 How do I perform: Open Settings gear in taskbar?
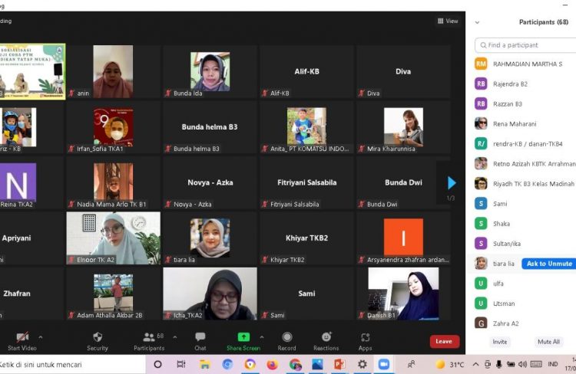coord(362,364)
